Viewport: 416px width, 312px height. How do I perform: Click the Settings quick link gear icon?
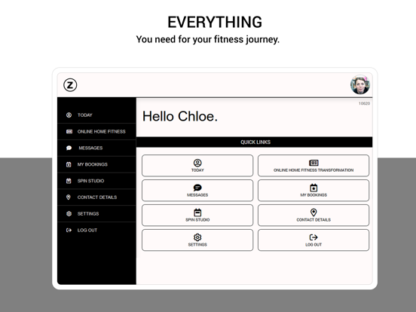[197, 237]
